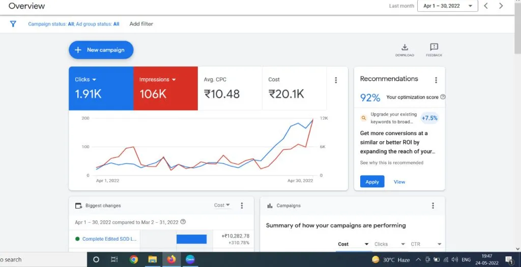Click Add filter field
Viewport: 521px width, 267px height.
tap(141, 24)
